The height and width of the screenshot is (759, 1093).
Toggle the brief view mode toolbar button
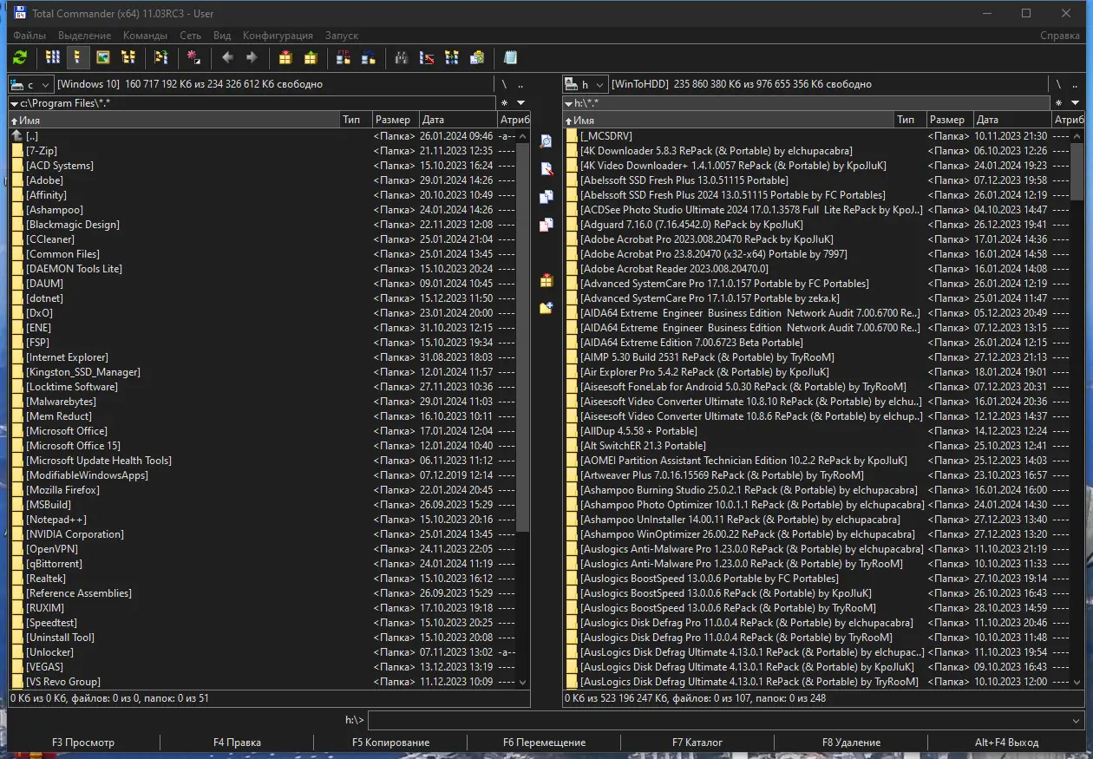pos(53,58)
